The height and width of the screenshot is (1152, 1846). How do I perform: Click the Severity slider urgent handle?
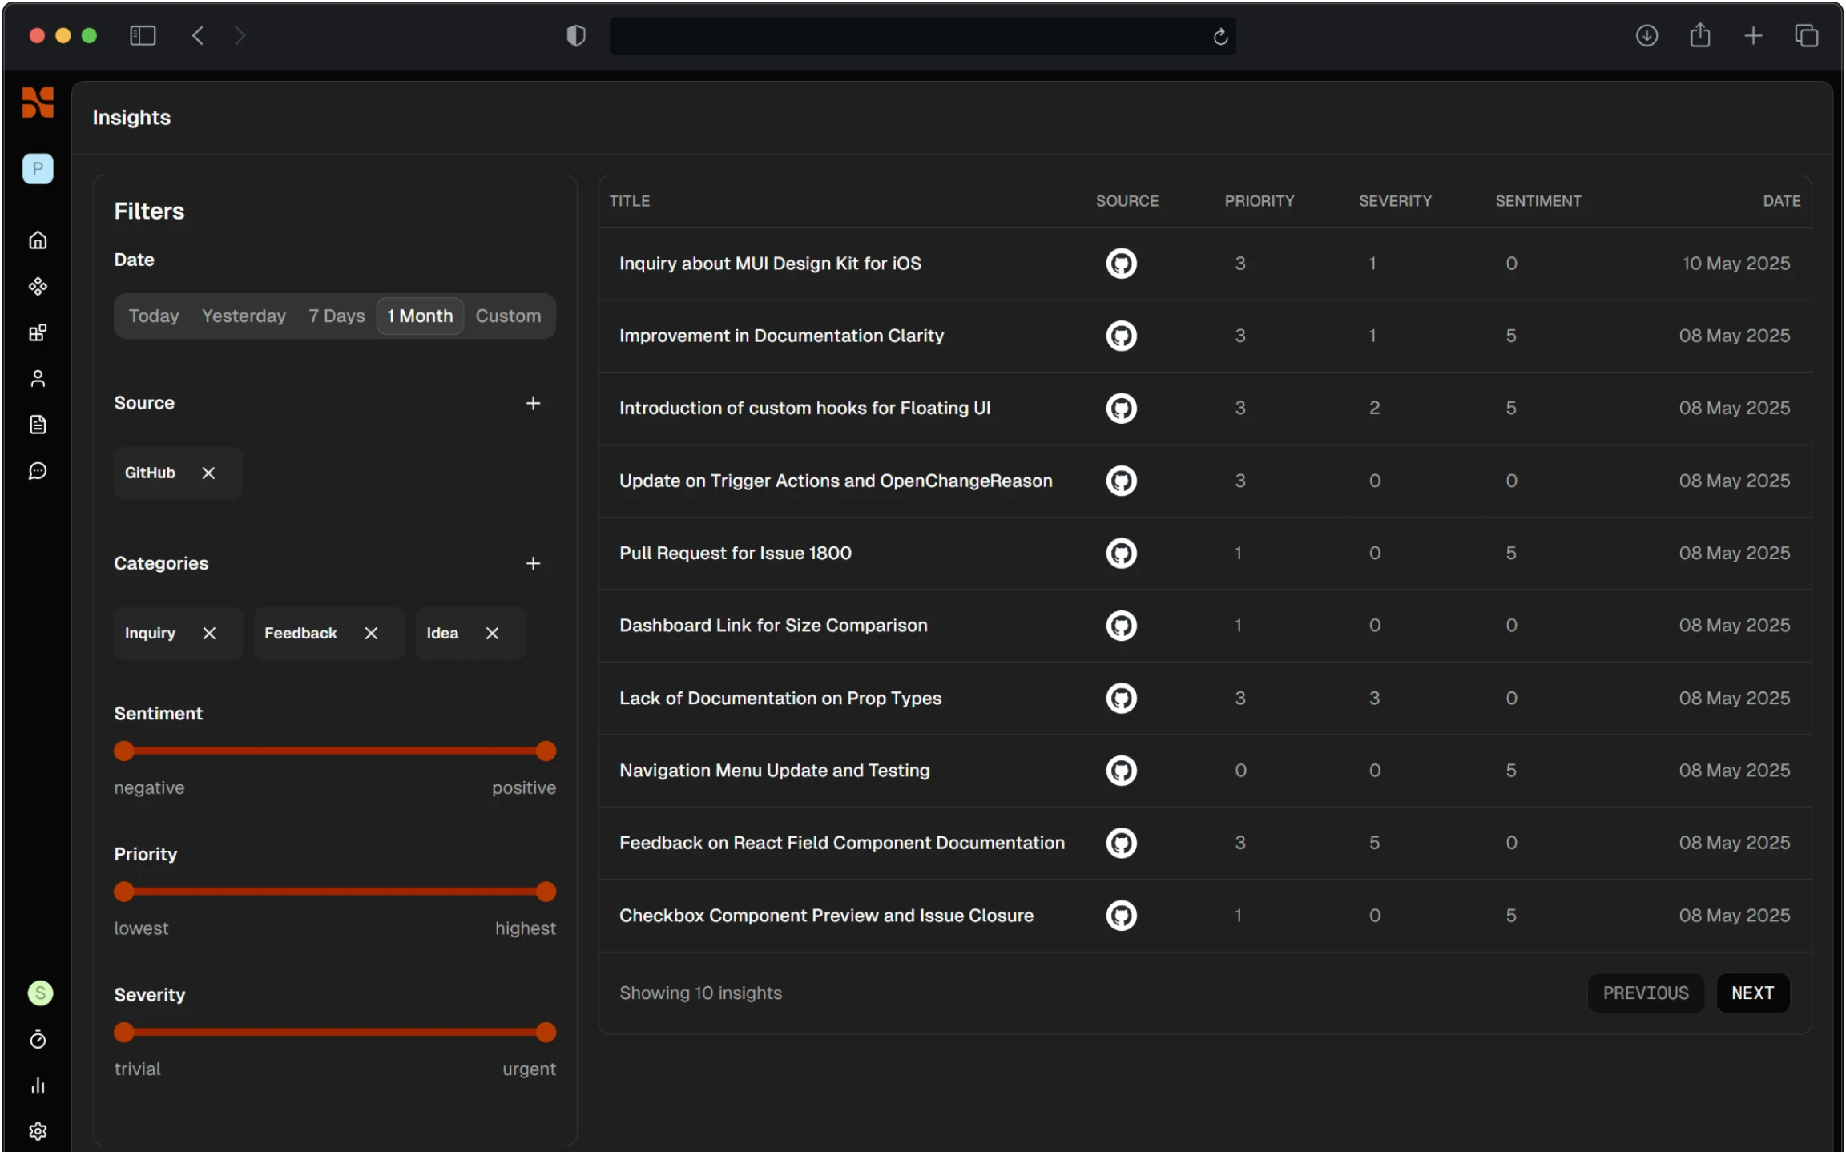point(546,1032)
